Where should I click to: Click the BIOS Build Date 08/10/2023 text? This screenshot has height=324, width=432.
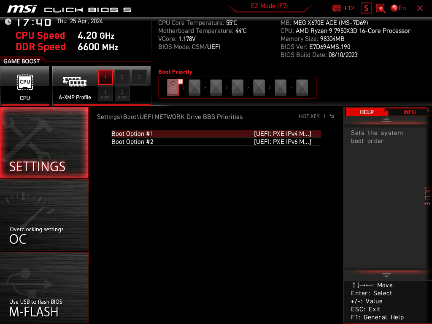point(319,54)
